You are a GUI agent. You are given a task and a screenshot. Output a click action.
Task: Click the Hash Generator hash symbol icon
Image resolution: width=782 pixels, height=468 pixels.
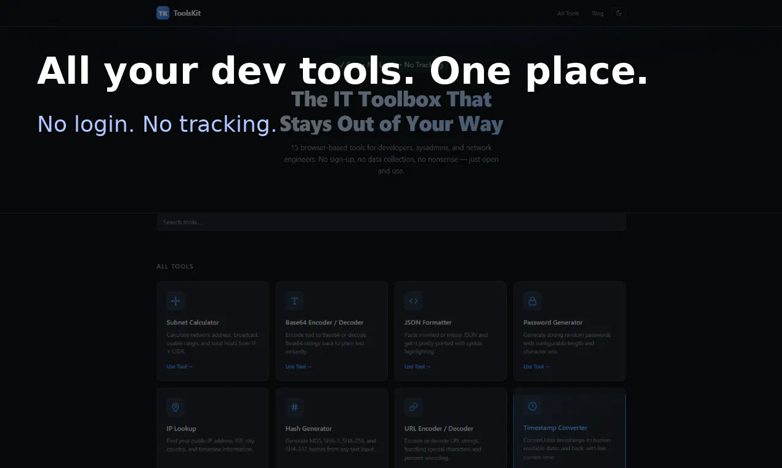294,407
